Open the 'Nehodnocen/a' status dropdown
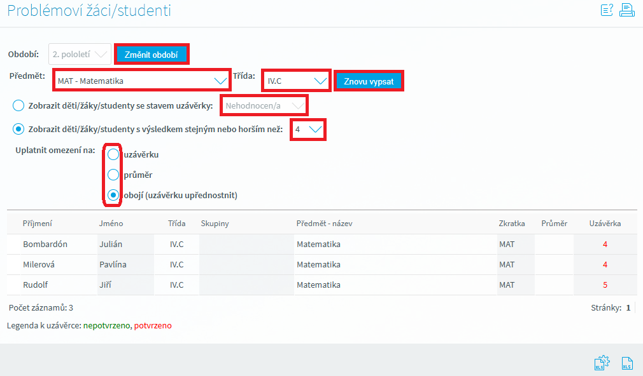Screen dimensions: 643x376 tap(264, 105)
